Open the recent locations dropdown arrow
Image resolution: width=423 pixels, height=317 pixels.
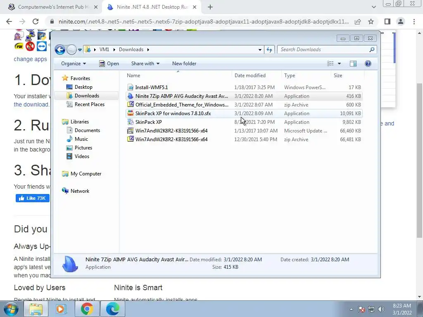click(x=80, y=50)
